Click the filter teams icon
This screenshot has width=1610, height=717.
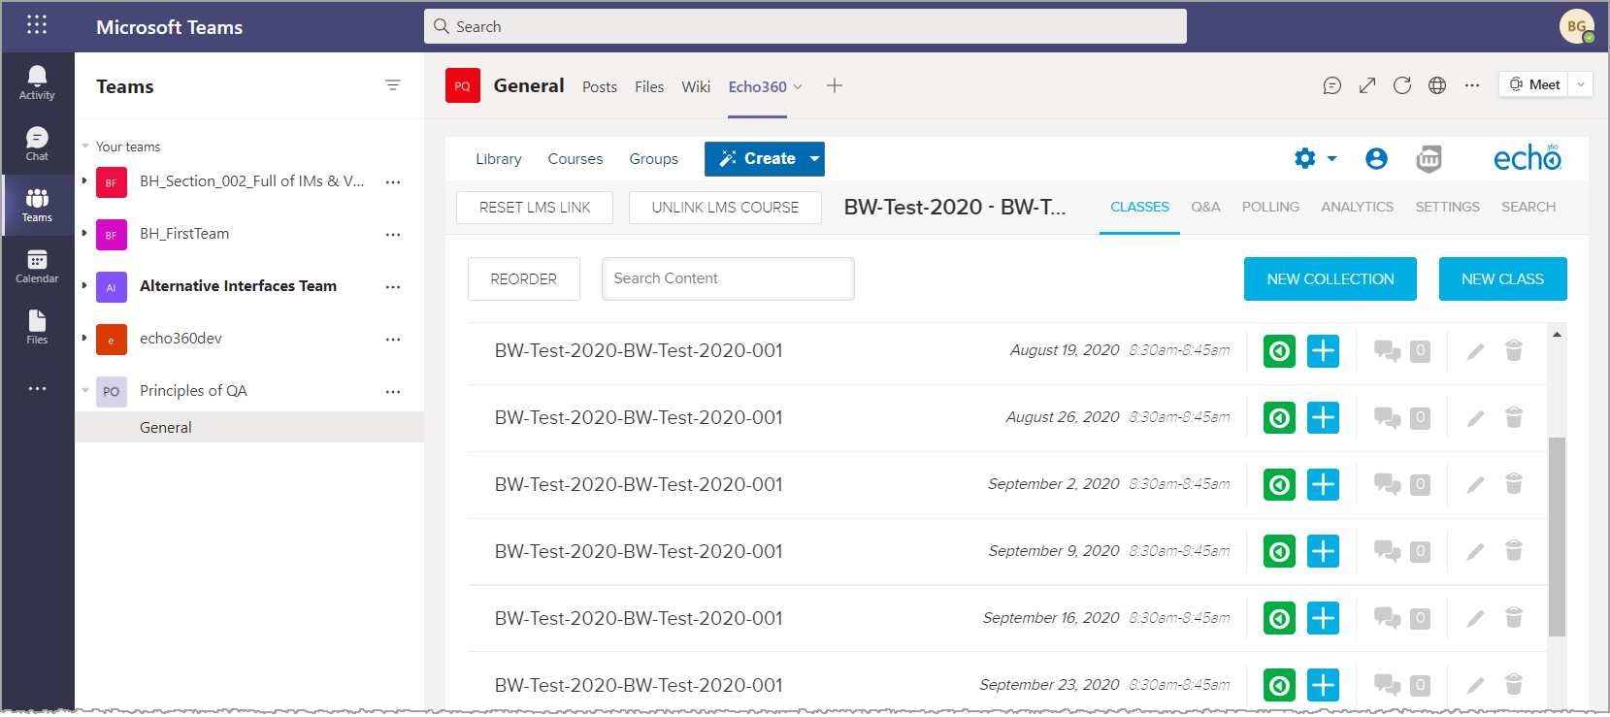(x=393, y=85)
